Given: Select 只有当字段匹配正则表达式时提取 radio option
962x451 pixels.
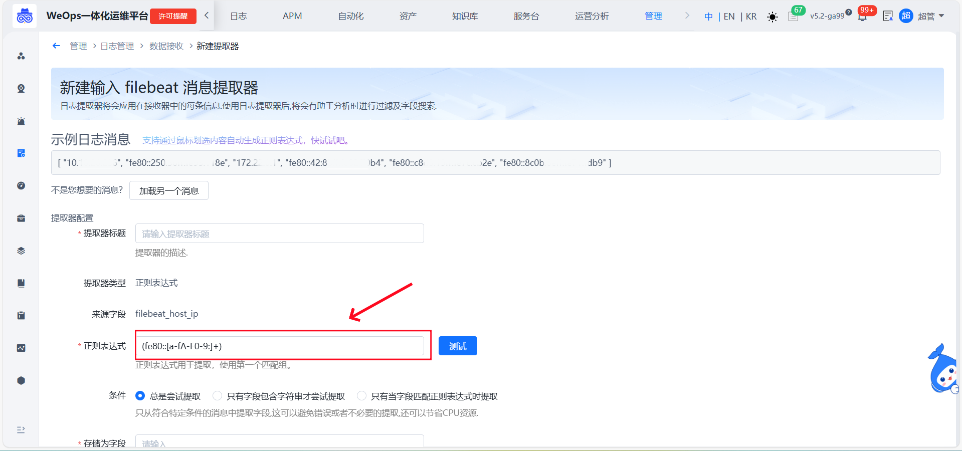Looking at the screenshot, I should tap(361, 396).
